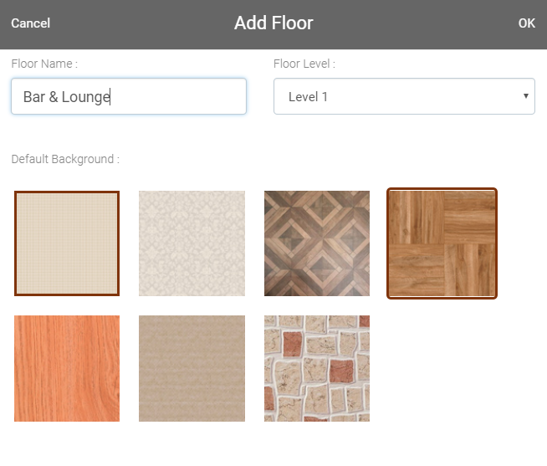Choose the dark diamond parquet background
The width and height of the screenshot is (547, 466).
click(x=317, y=243)
